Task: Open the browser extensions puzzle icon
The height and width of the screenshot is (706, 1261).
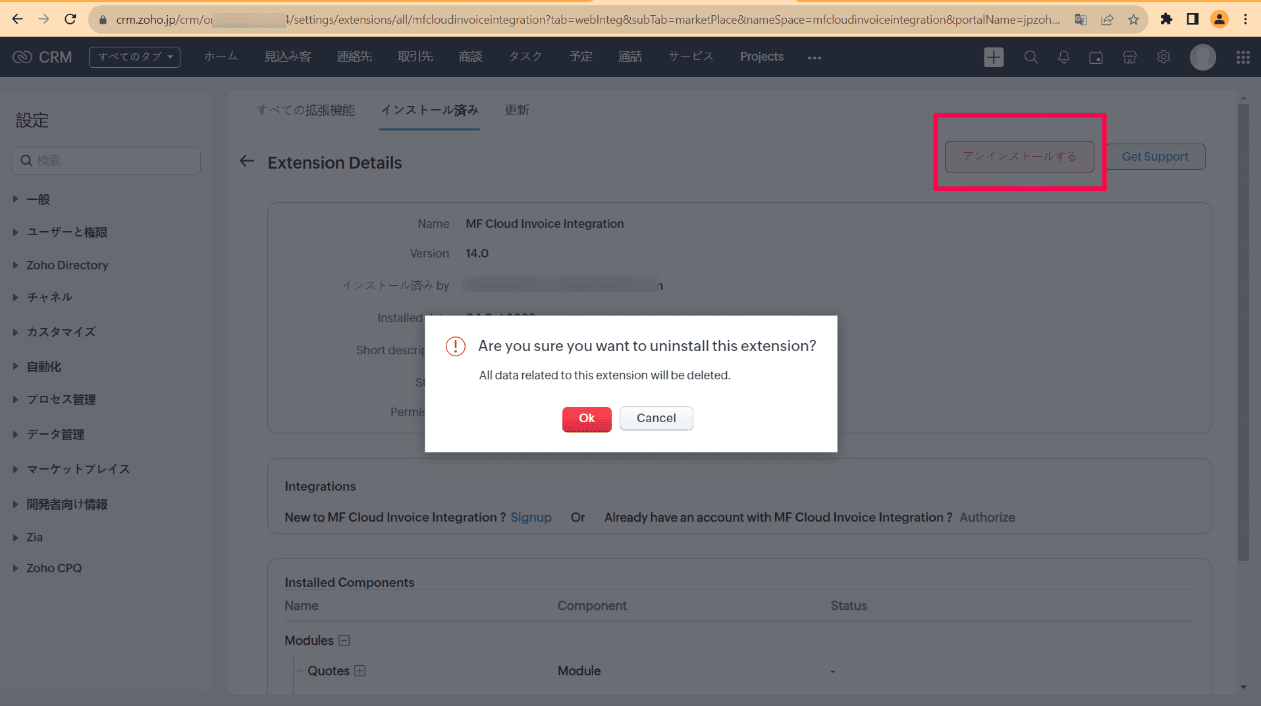Action: tap(1166, 19)
